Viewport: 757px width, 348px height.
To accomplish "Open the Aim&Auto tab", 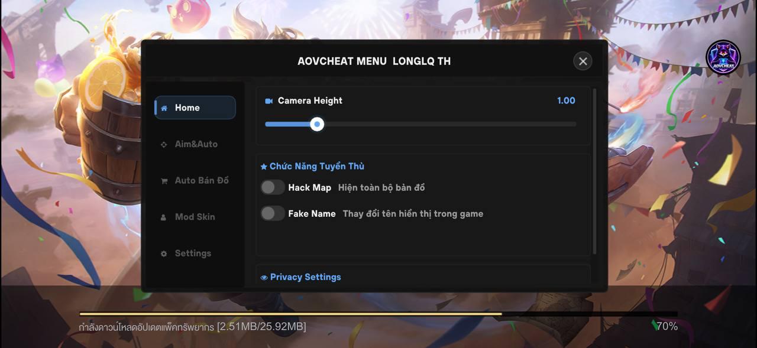I will click(195, 144).
